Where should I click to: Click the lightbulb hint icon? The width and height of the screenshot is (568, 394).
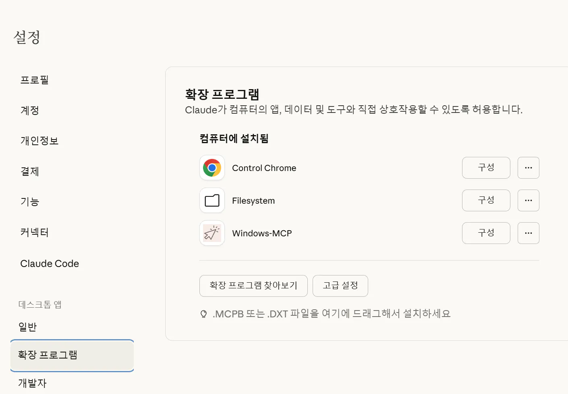click(x=203, y=313)
